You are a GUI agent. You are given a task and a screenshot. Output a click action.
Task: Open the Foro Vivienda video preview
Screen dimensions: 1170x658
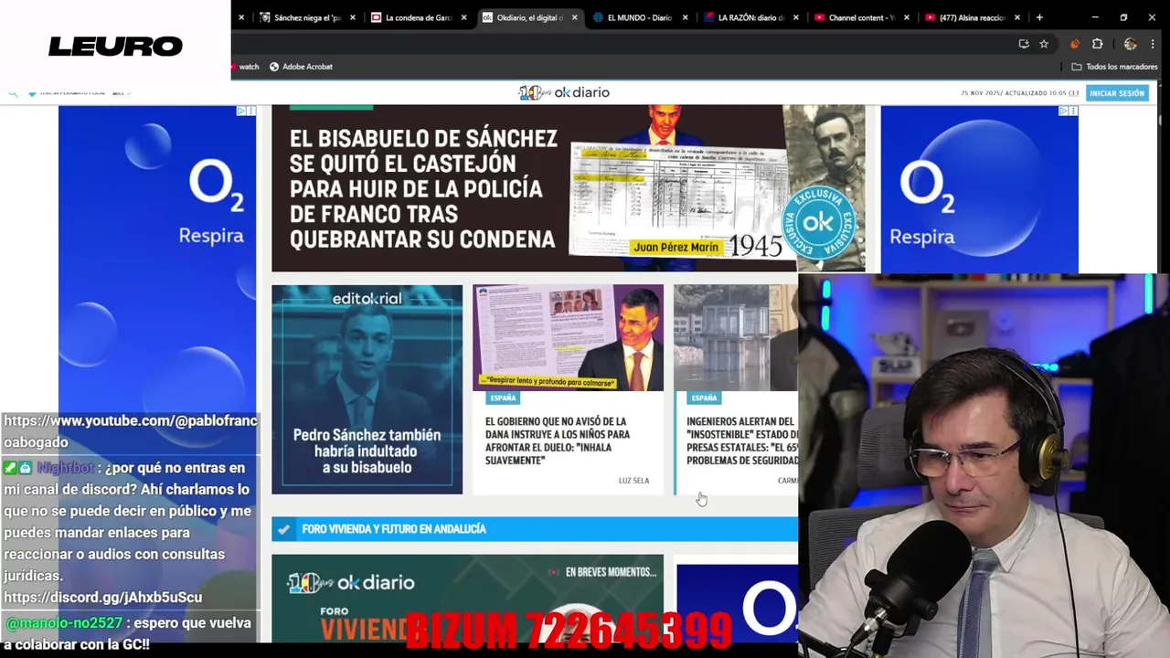pos(467,598)
